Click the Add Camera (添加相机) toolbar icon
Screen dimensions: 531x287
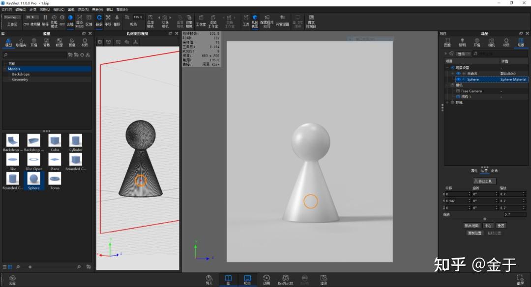(150, 18)
